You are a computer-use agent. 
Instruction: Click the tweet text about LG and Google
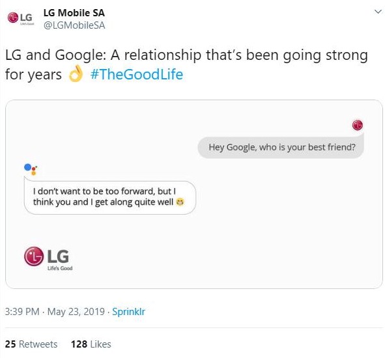coord(186,64)
